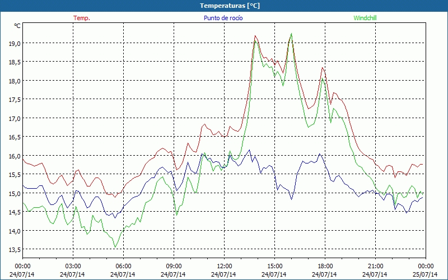
Task: Click the 21:00 time axis label
Action: (375, 267)
